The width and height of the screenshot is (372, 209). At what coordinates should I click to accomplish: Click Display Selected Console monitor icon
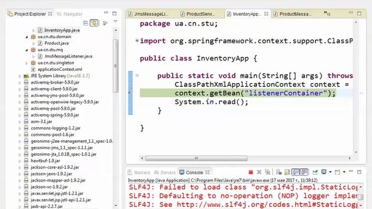tap(324, 172)
